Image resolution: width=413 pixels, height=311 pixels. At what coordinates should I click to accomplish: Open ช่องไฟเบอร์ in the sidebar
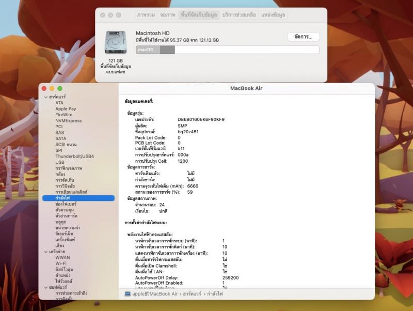[x=66, y=204]
